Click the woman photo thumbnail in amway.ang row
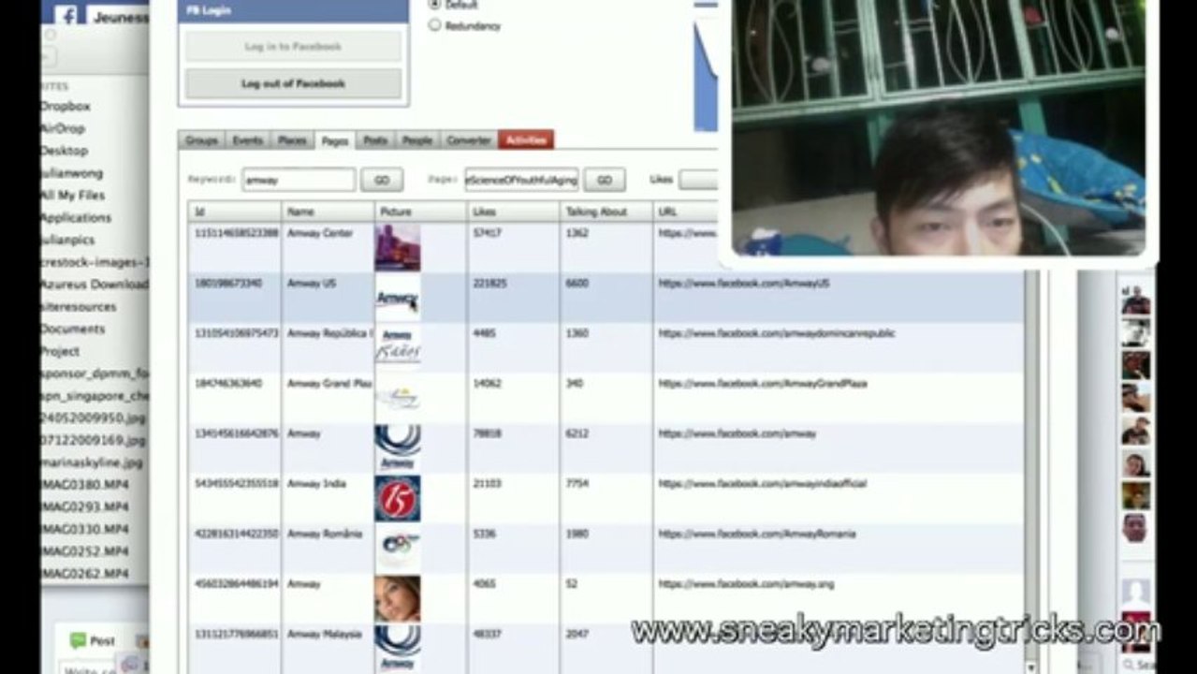The image size is (1197, 674). (398, 598)
